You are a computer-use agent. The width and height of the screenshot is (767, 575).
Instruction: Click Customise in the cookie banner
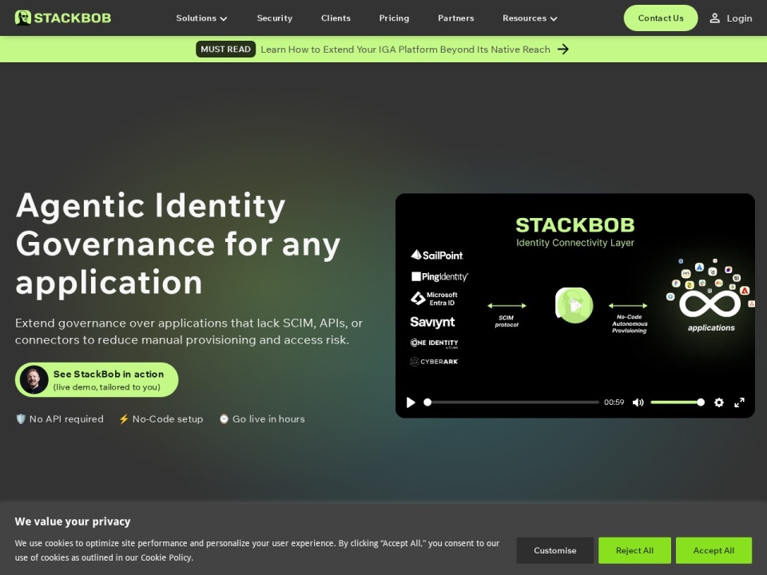tap(554, 550)
